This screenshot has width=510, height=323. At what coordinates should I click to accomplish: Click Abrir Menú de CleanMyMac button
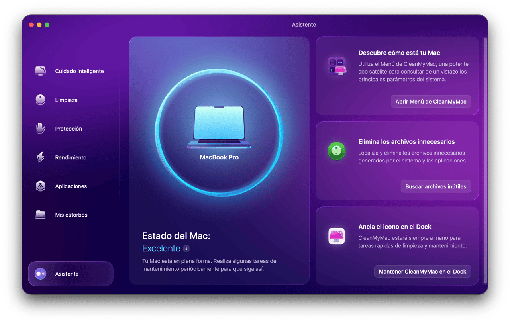pyautogui.click(x=431, y=102)
